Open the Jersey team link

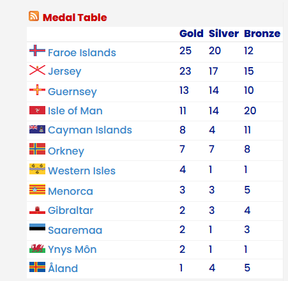64,72
